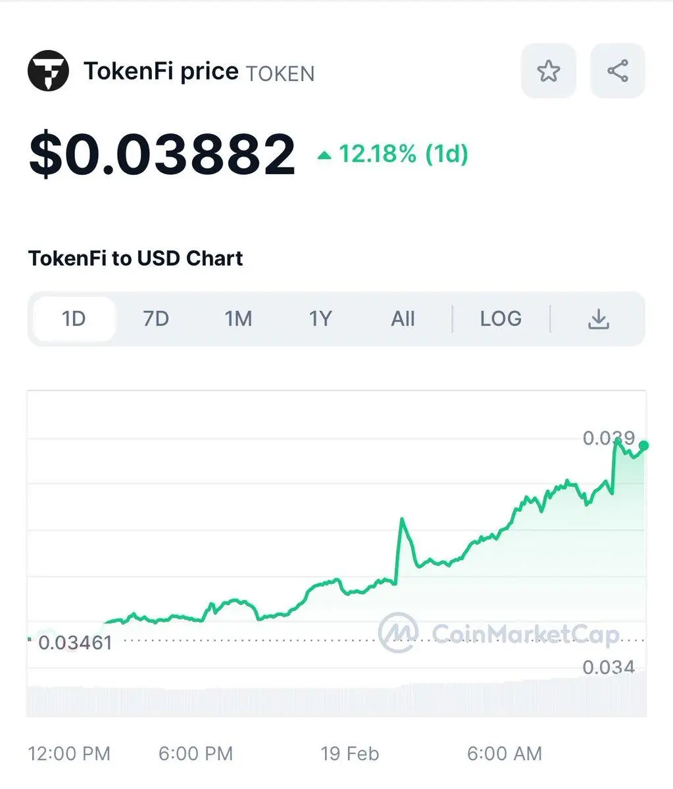673x789 pixels.
Task: Click the 12.18% (1d) change label
Action: [403, 155]
